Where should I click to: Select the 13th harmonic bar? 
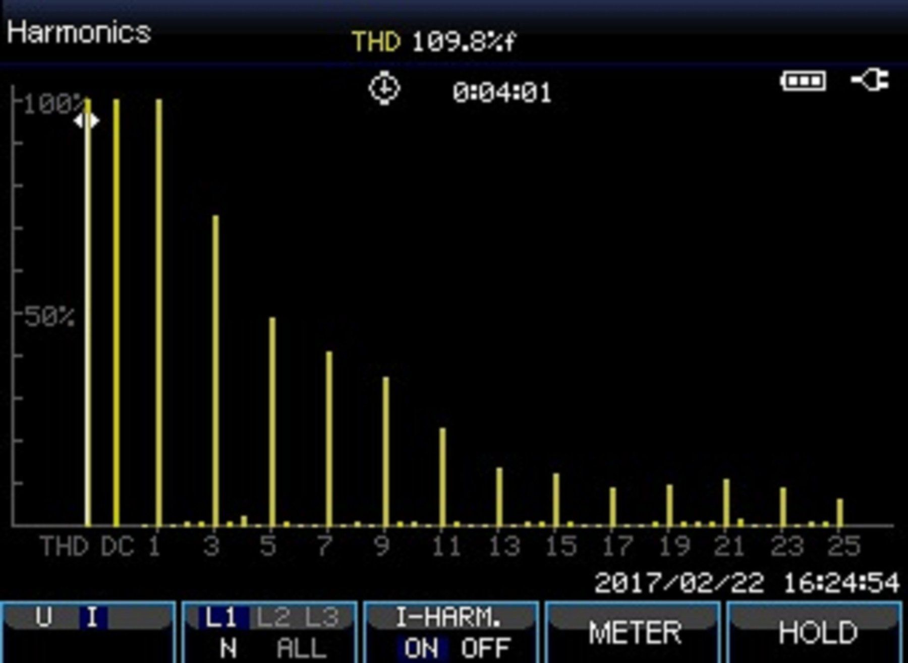499,497
